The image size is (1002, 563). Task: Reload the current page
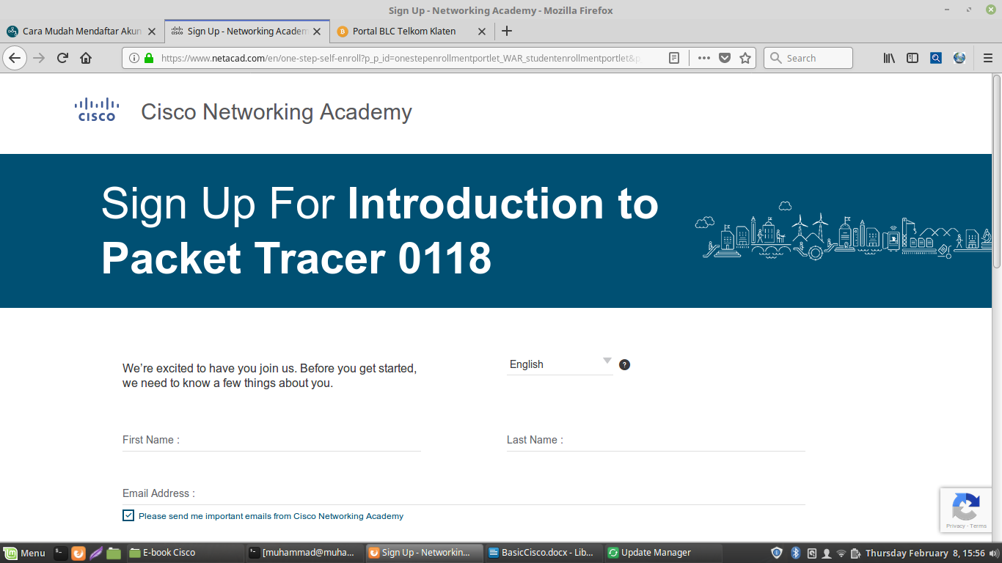pos(62,58)
